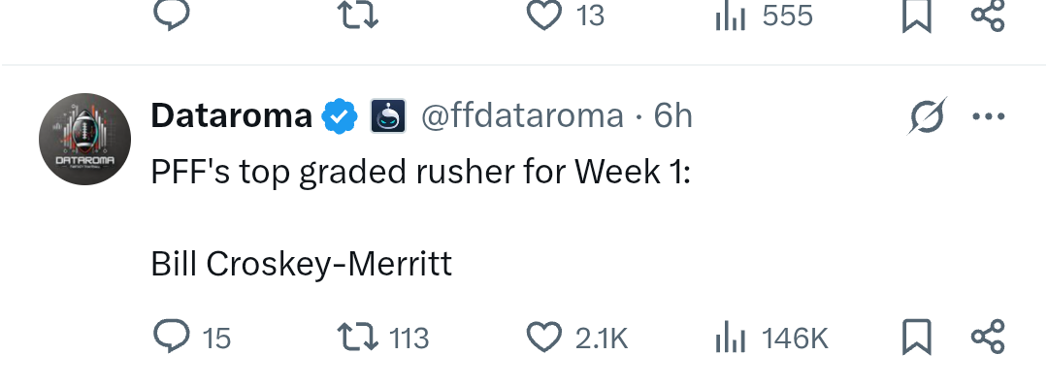Repost the upper tweet with 13 likes
Viewport: 1048px width, 387px height.
coord(358,15)
